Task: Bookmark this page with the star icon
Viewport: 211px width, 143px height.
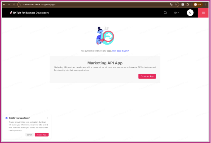Action: click(x=176, y=4)
